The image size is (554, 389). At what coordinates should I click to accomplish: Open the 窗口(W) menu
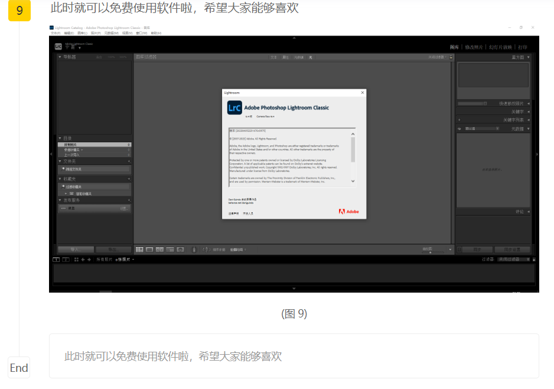click(142, 33)
